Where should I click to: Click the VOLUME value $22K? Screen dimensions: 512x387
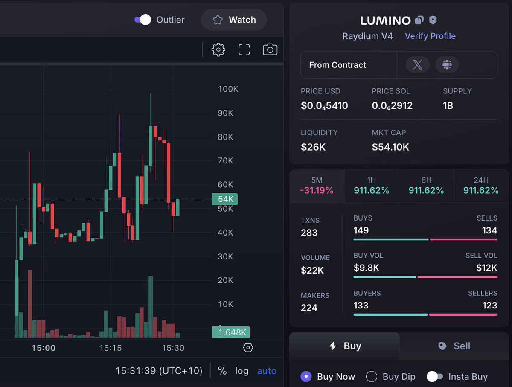point(312,270)
